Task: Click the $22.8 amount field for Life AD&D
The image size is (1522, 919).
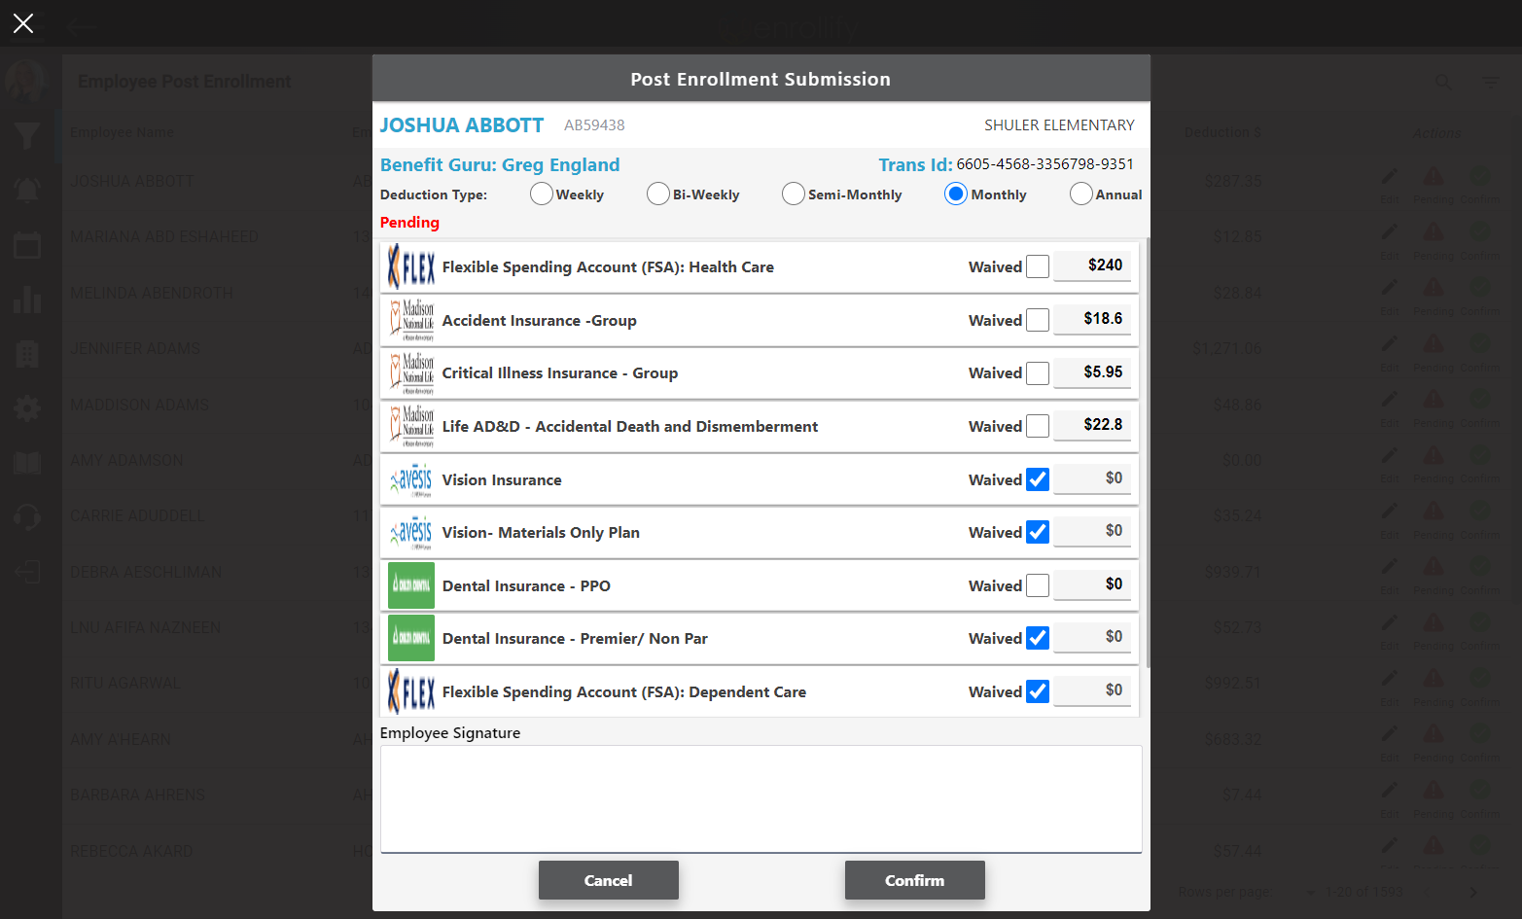Action: point(1092,425)
